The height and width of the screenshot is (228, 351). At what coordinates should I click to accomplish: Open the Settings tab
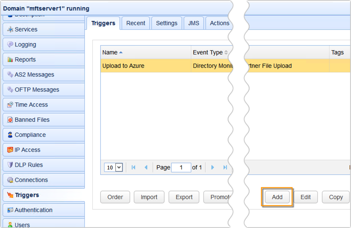166,23
